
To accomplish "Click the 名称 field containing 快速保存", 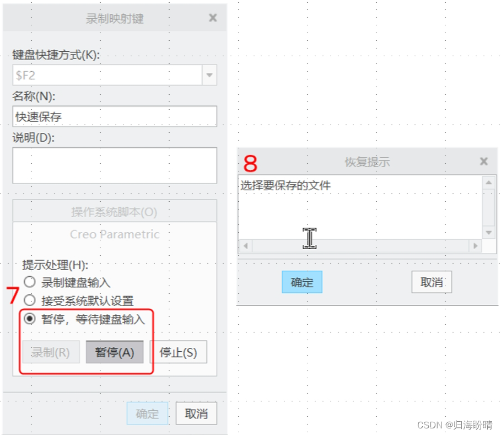I will [114, 116].
